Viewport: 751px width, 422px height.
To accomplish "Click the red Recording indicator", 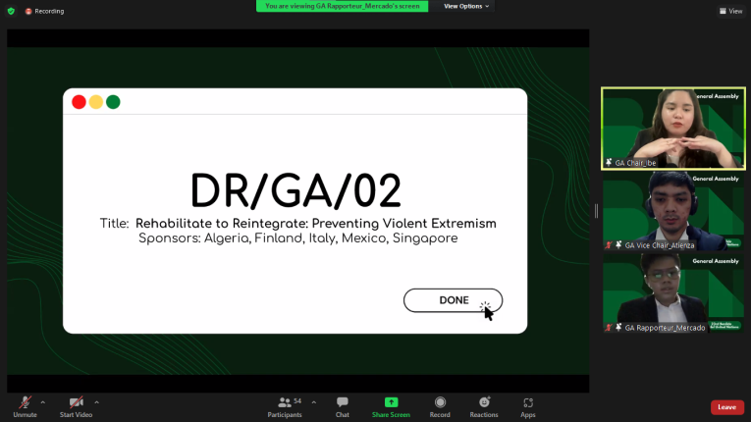I will pyautogui.click(x=44, y=11).
